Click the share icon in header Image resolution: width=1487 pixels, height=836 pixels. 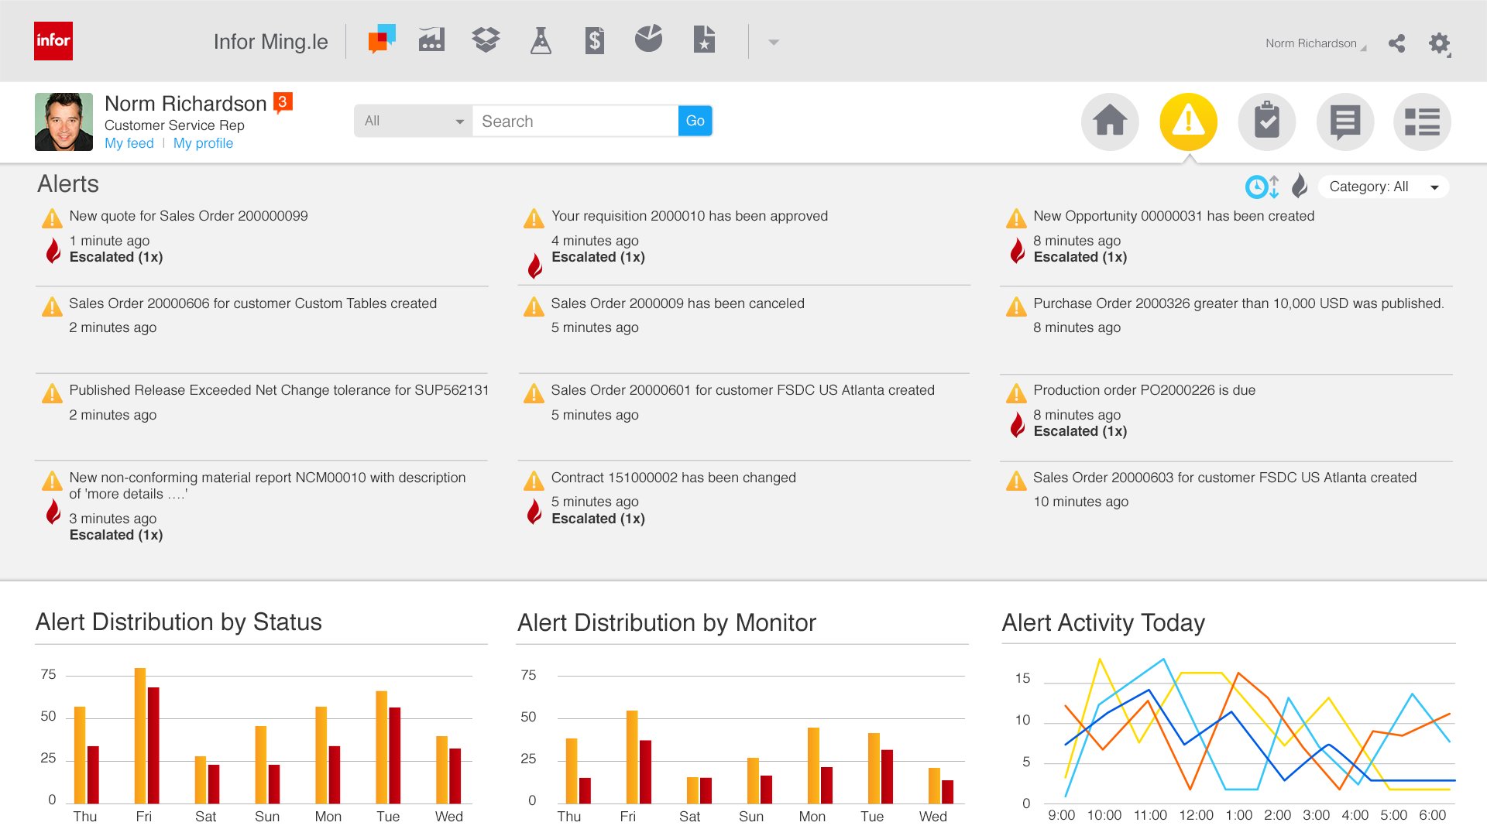(x=1396, y=43)
